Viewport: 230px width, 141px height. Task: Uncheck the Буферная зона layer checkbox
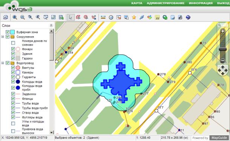[8, 32]
